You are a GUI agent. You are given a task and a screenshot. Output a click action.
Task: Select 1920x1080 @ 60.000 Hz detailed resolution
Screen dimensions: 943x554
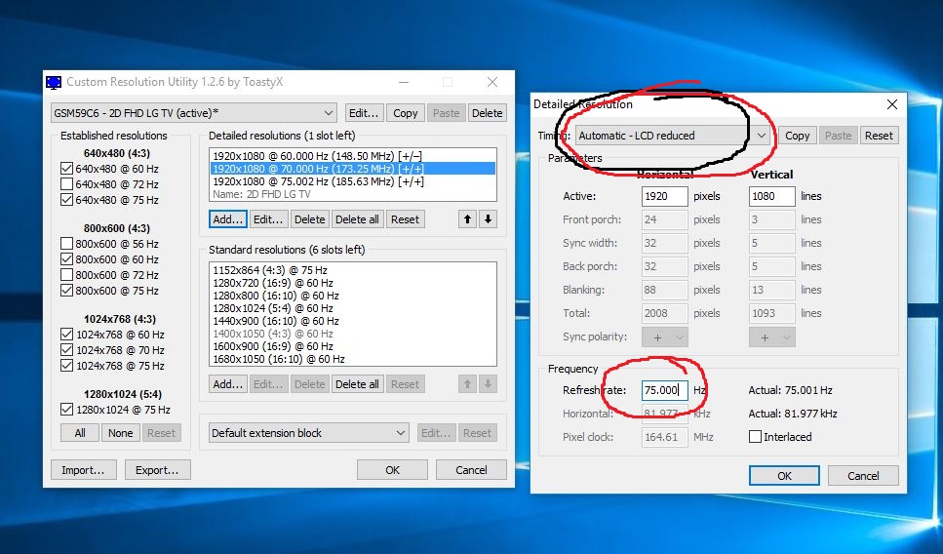pos(352,156)
